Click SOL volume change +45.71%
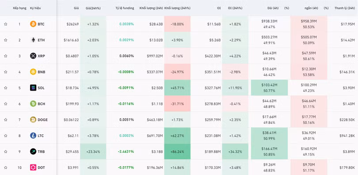Image resolution: width=358 pixels, height=175 pixels. point(177,88)
